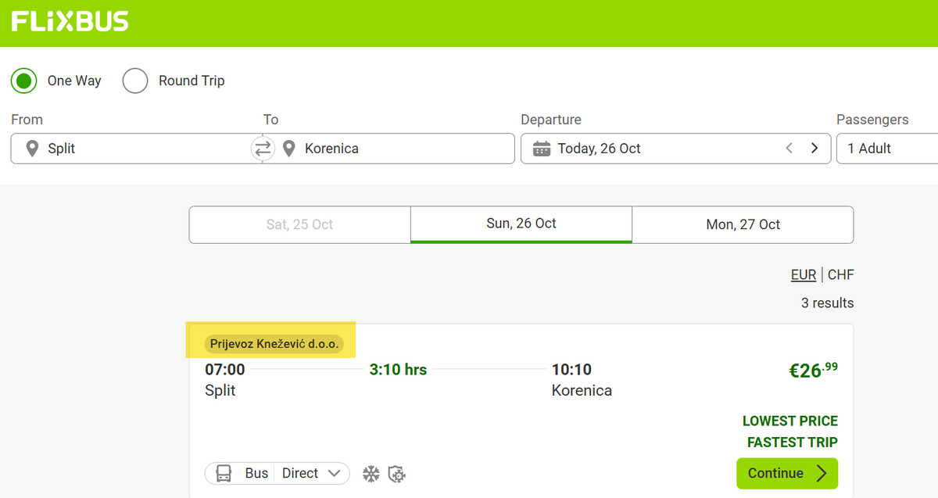Click the air conditioning snowflake icon
This screenshot has height=498, width=938.
click(371, 473)
